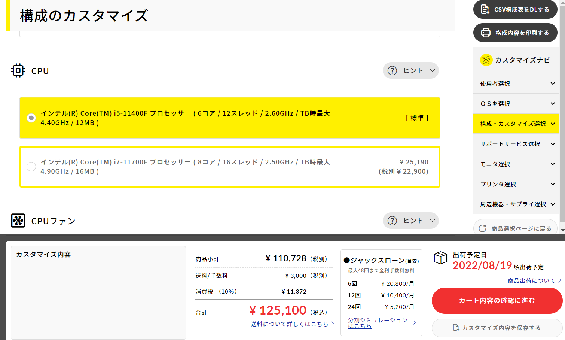Expand プリンタ選択 section
The image size is (565, 340).
[516, 184]
